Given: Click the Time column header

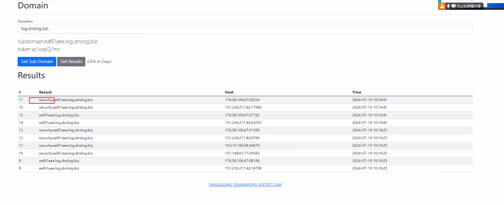Looking at the screenshot, I should click(x=357, y=92).
